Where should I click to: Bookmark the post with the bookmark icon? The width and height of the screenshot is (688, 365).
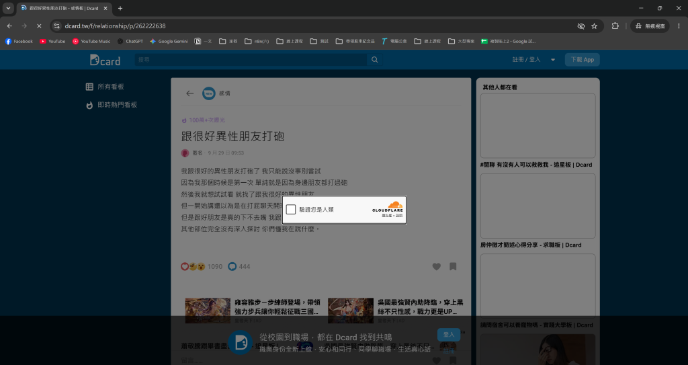pos(454,267)
